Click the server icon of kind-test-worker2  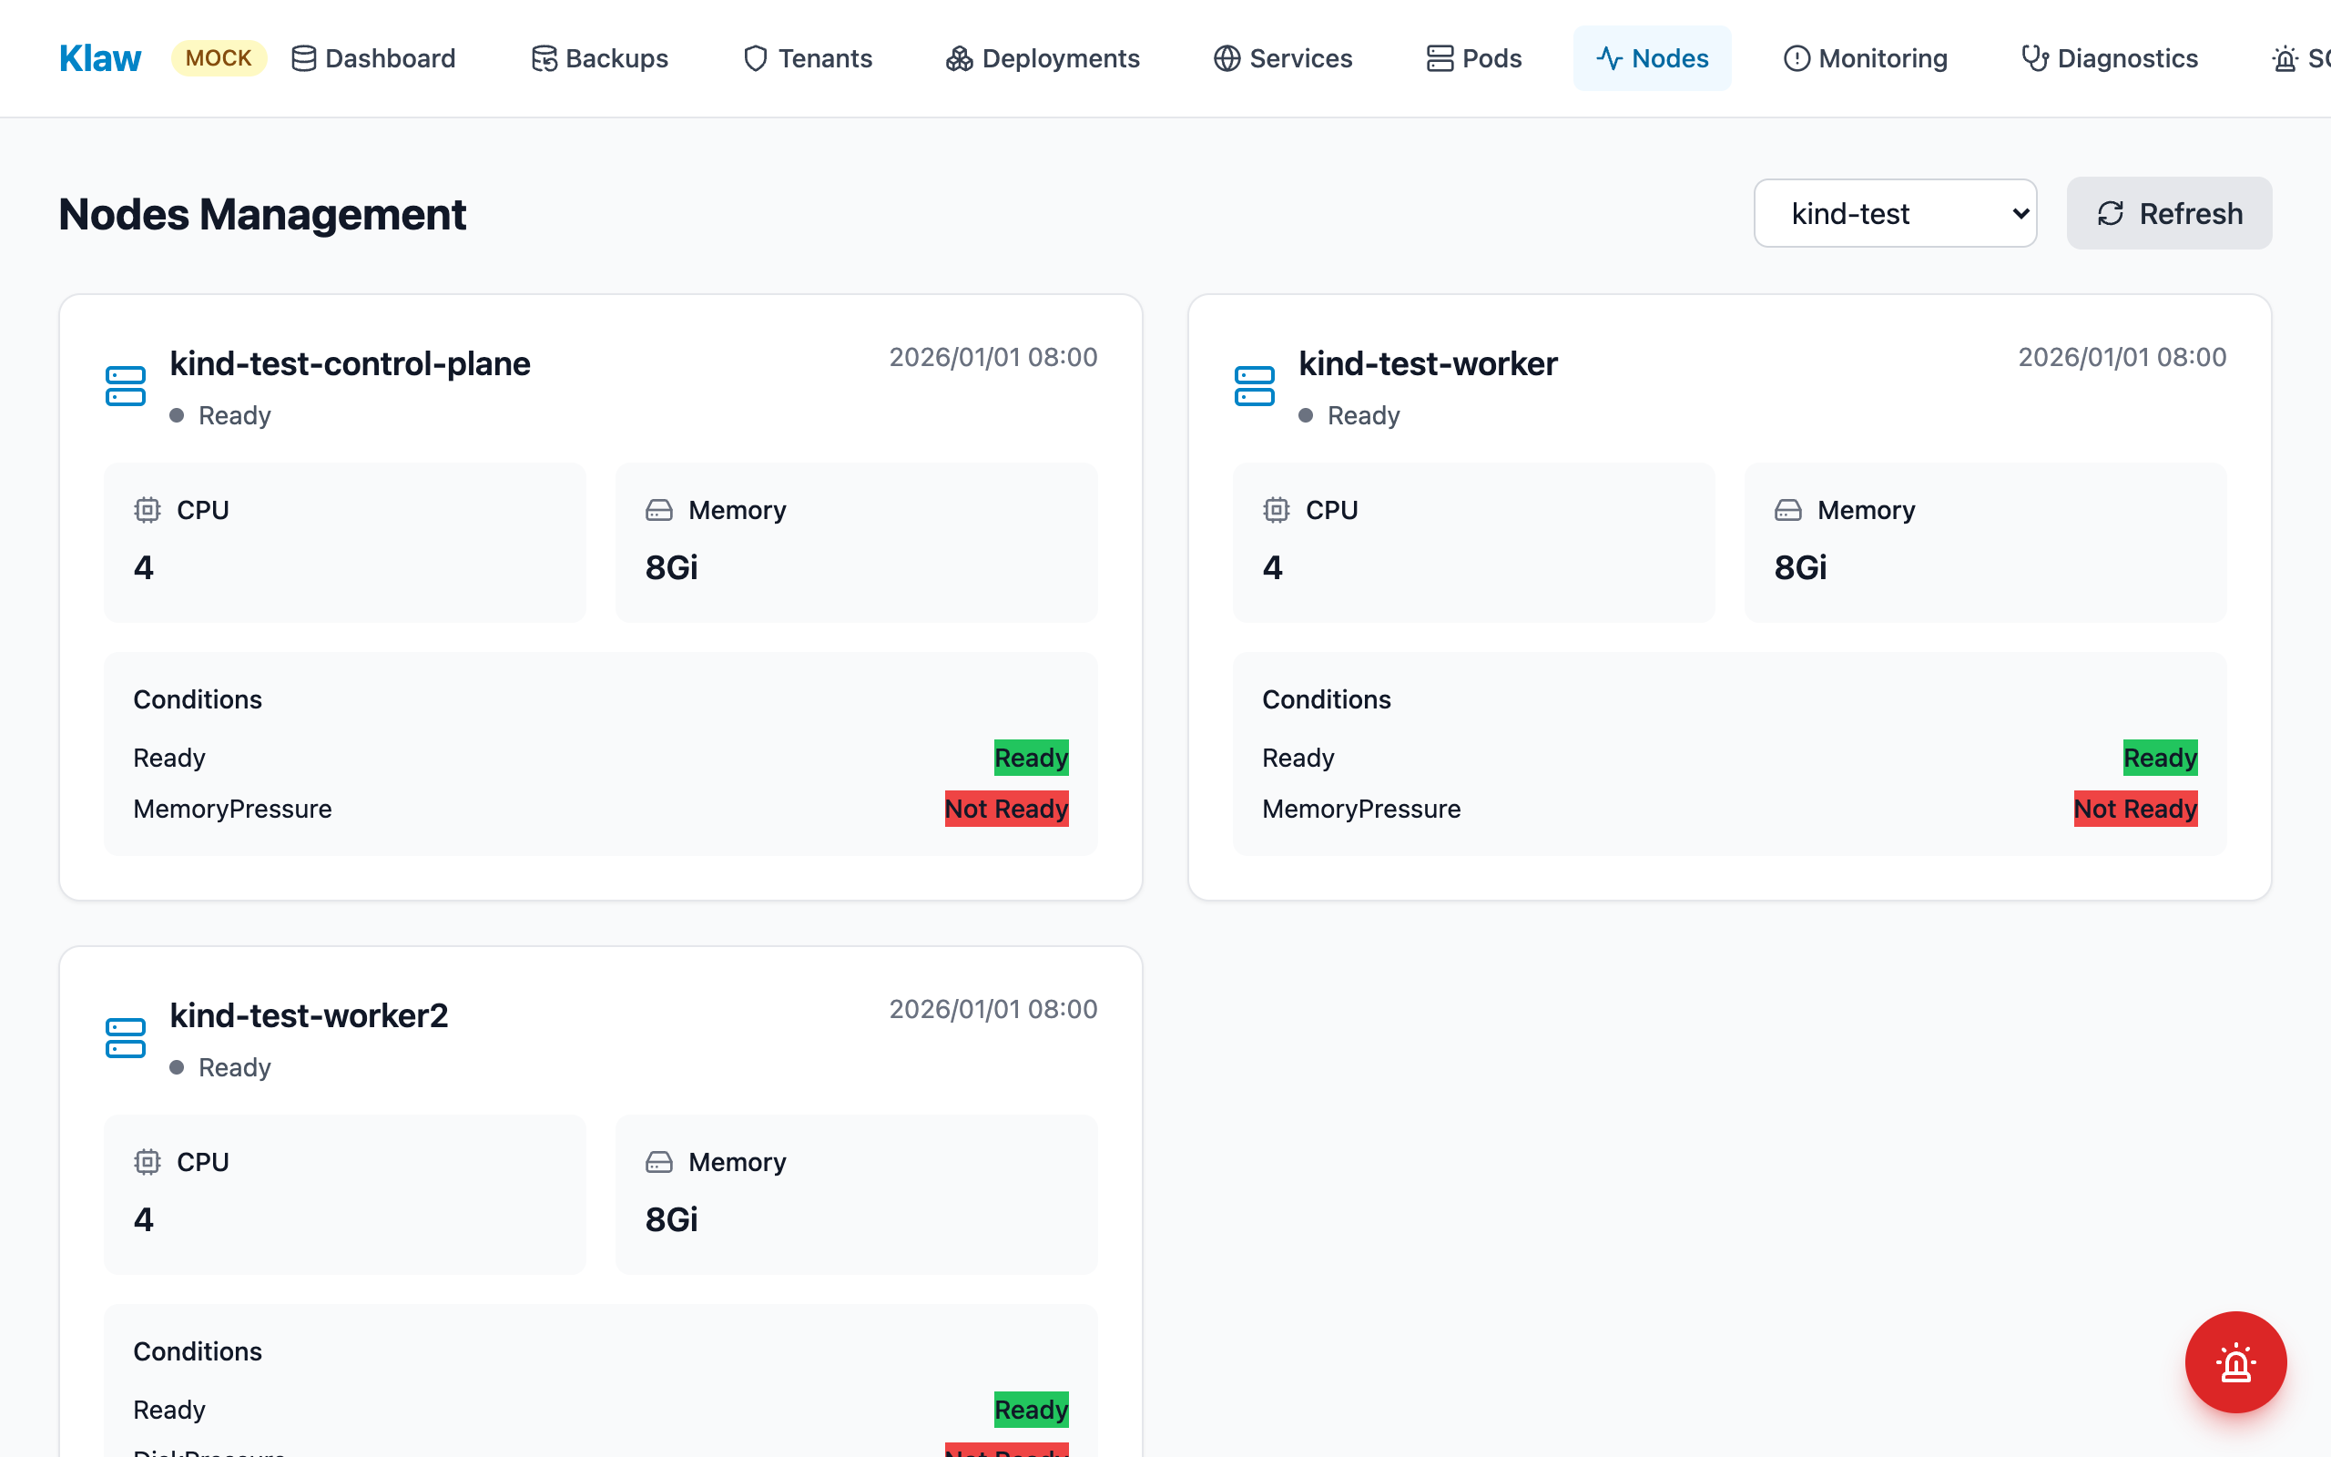click(127, 1038)
